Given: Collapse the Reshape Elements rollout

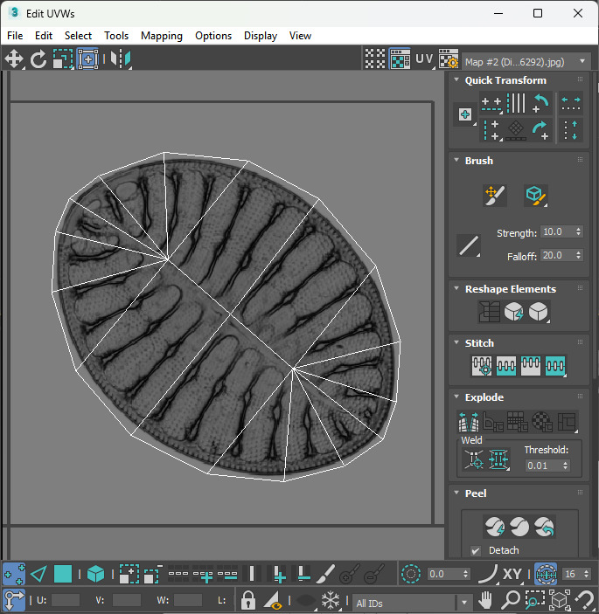Looking at the screenshot, I should (456, 288).
